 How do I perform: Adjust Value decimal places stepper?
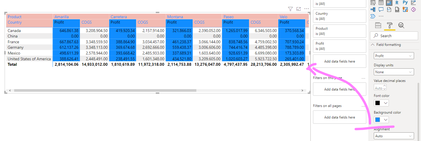pos(384,87)
